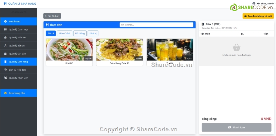Open Quản lý Bàn ăn page
Viewport: 276px width, 136px height.
click(x=19, y=46)
